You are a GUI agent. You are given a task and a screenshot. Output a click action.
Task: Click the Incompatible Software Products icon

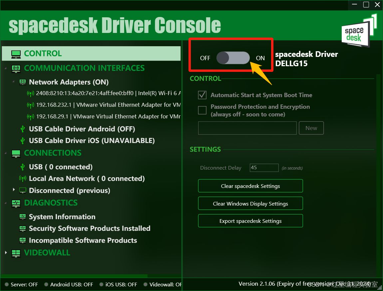[23, 240]
